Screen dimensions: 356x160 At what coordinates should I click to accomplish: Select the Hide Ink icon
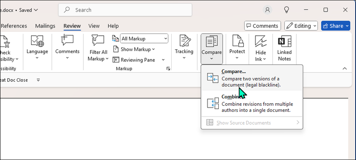click(x=260, y=41)
